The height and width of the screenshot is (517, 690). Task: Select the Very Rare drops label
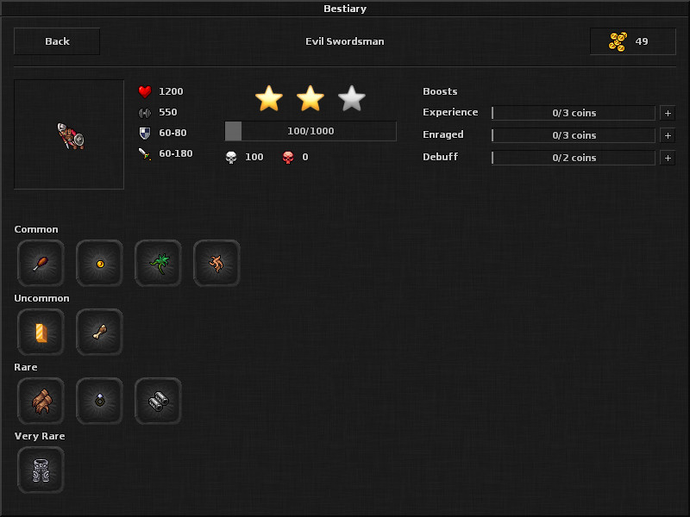pyautogui.click(x=40, y=436)
